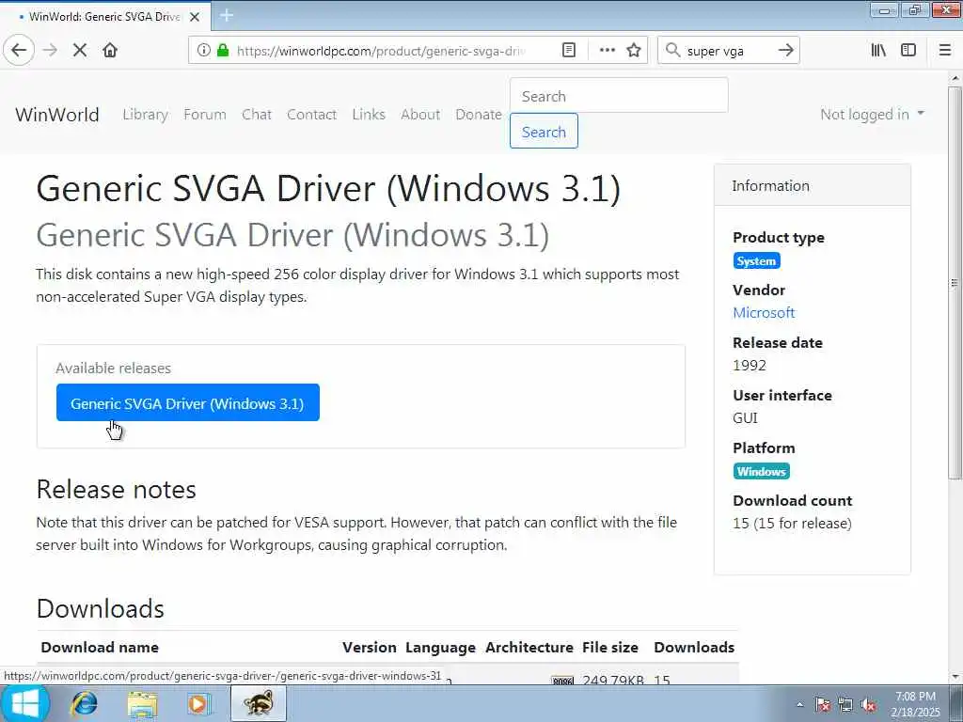Image resolution: width=963 pixels, height=722 pixels.
Task: Open the Chat nav item
Action: click(x=257, y=114)
